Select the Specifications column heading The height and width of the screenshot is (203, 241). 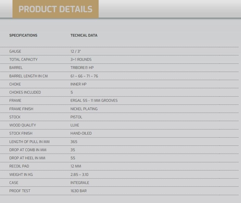tap(23, 35)
